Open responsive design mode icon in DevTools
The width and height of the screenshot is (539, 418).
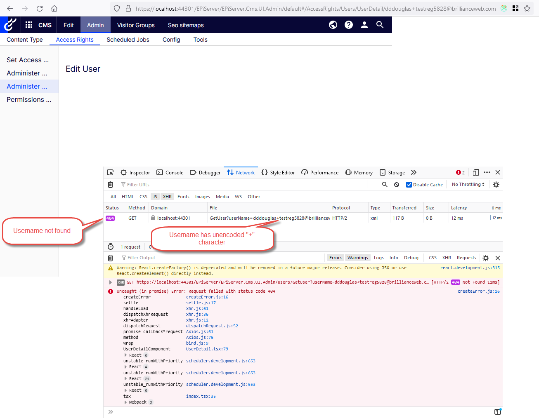point(476,173)
